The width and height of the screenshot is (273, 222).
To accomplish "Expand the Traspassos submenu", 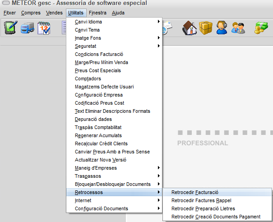I will (x=114, y=176).
